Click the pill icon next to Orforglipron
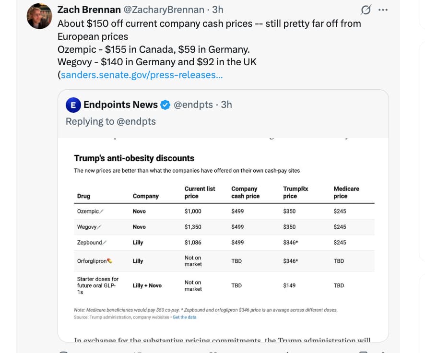This screenshot has height=353, width=425. pos(109,261)
